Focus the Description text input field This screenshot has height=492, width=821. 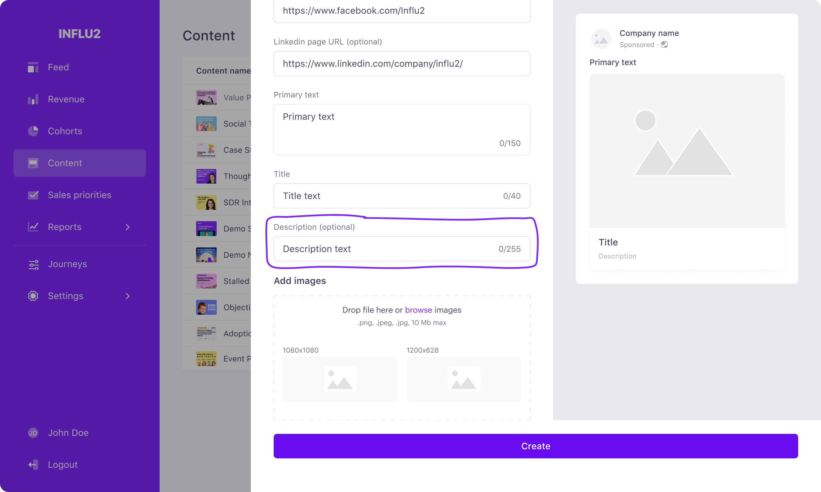(401, 249)
